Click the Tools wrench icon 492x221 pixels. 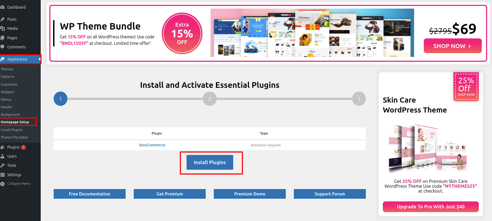[2, 165]
